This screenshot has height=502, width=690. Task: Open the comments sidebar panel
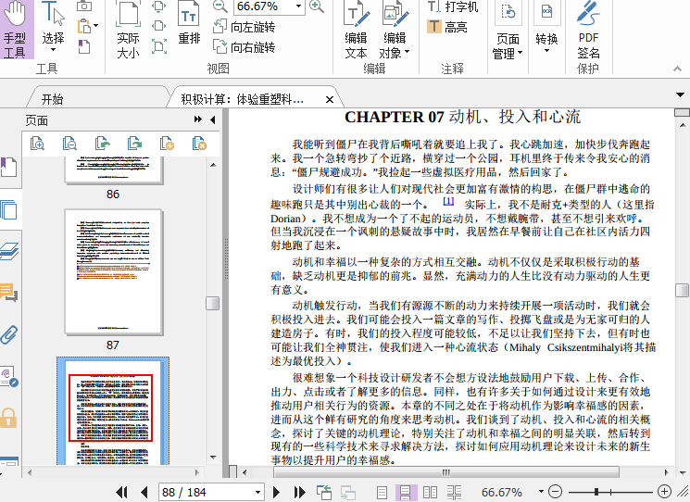pyautogui.click(x=9, y=293)
